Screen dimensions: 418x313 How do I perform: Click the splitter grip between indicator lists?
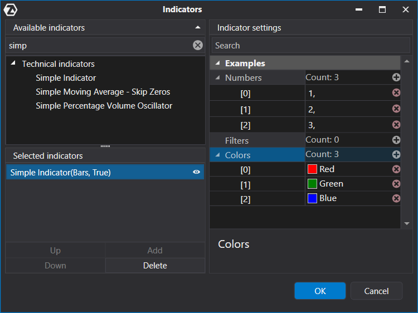(x=105, y=146)
